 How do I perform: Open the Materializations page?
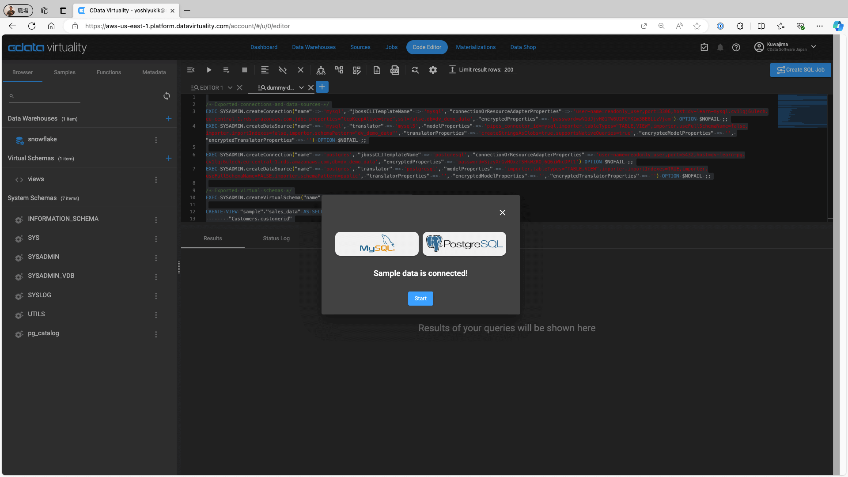pyautogui.click(x=476, y=47)
